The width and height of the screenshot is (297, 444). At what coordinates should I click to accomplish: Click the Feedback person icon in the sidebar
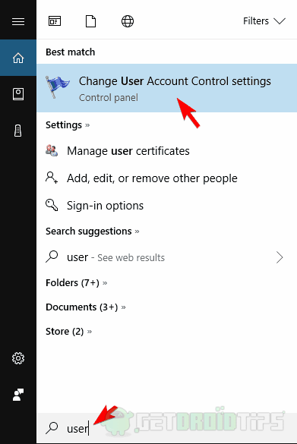click(x=18, y=395)
